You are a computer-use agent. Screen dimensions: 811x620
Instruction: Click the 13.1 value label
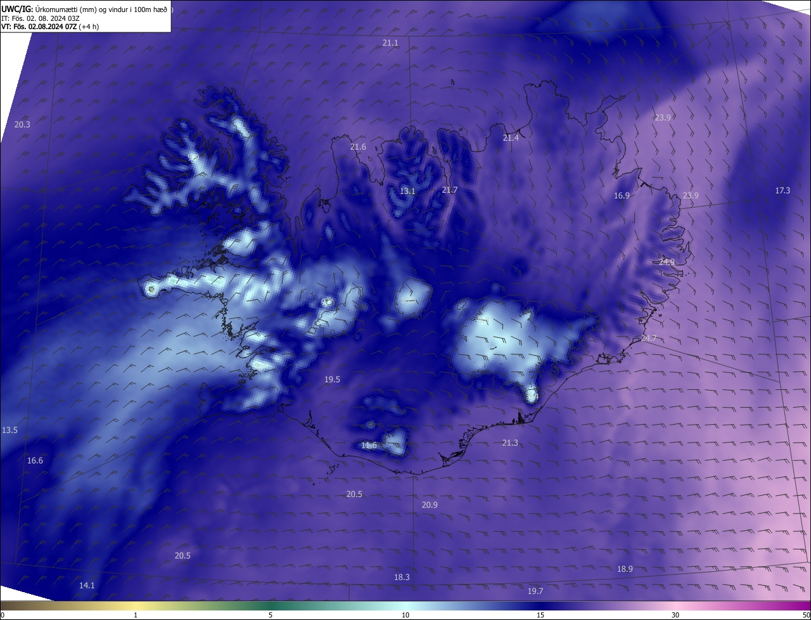pos(407,191)
